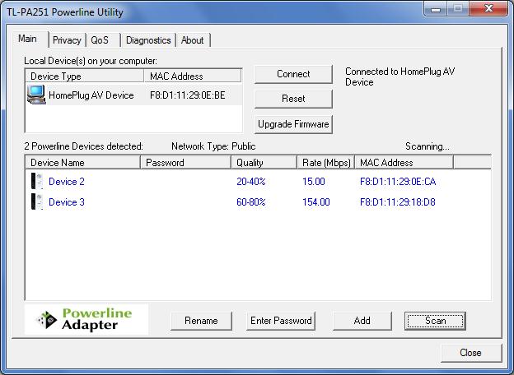Click the Powerline Adapter logo
The width and height of the screenshot is (514, 375).
(87, 319)
